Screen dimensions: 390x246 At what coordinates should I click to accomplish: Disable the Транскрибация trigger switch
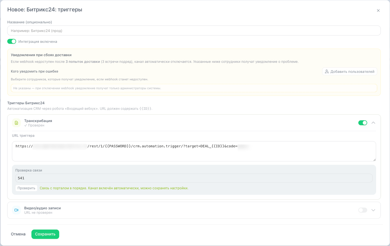tap(363, 123)
